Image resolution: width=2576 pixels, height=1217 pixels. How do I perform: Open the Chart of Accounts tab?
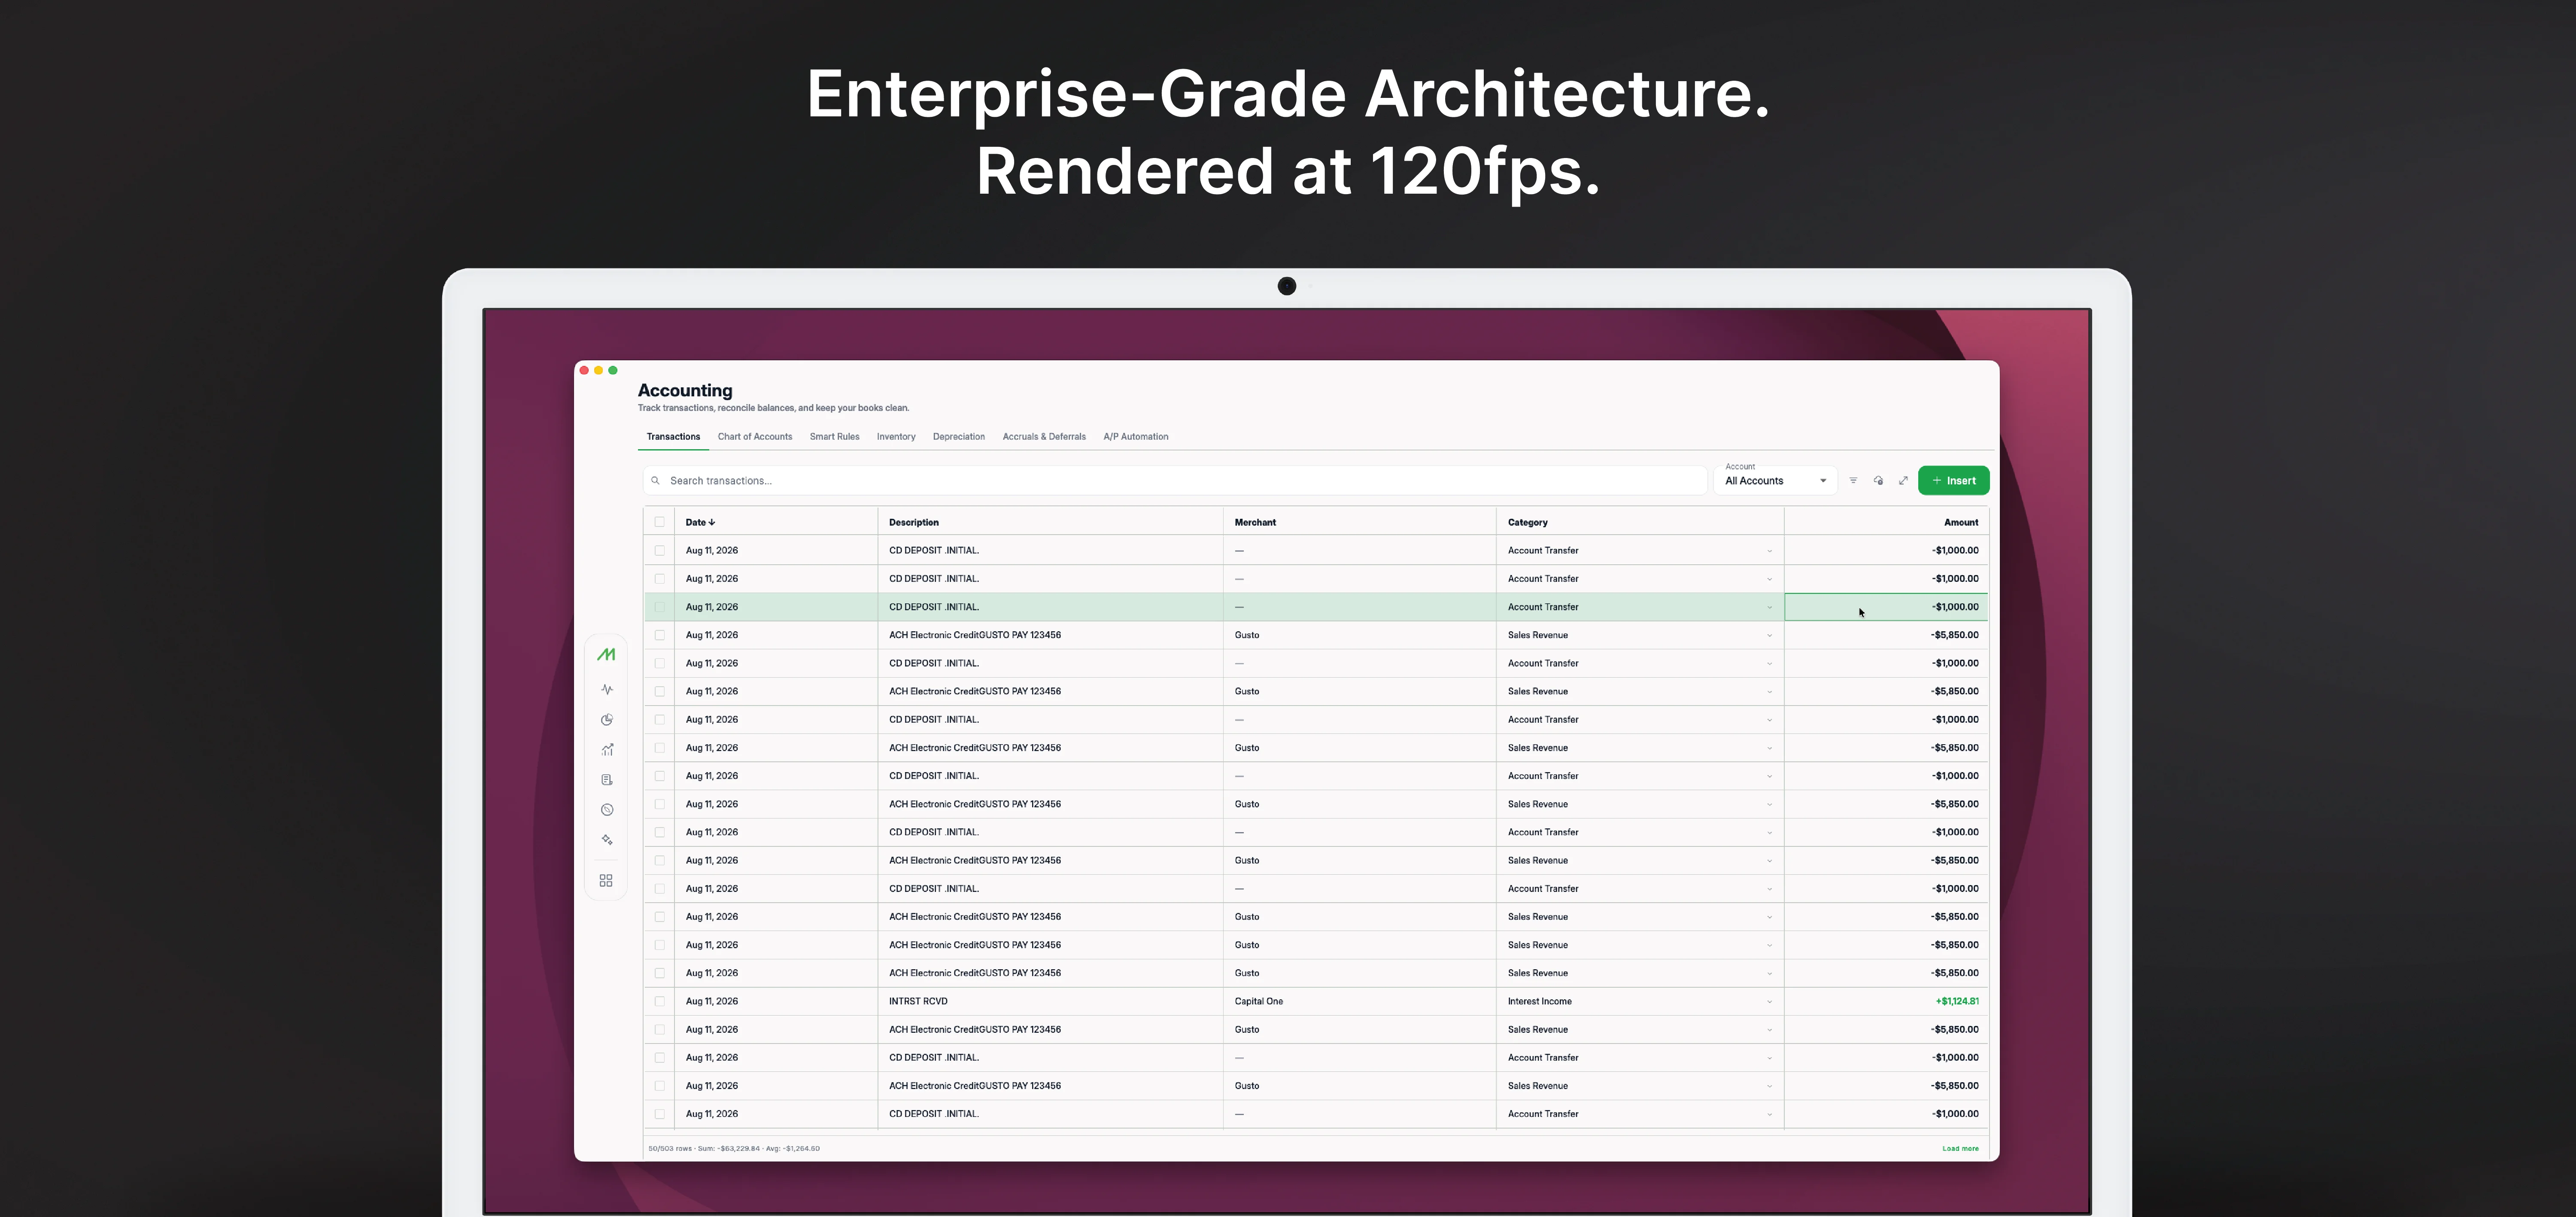755,437
